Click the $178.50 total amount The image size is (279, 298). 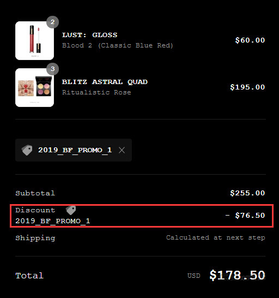click(237, 275)
